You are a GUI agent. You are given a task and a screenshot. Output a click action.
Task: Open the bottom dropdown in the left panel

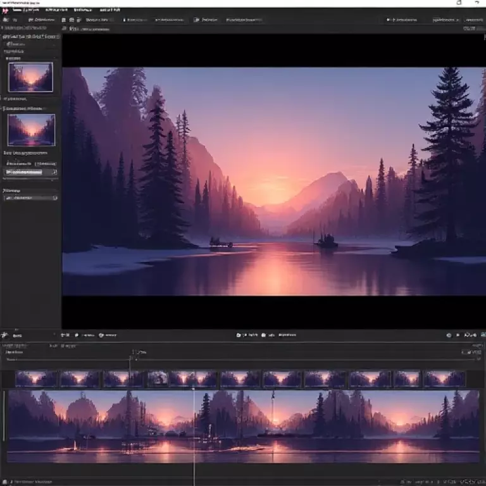pos(31,198)
